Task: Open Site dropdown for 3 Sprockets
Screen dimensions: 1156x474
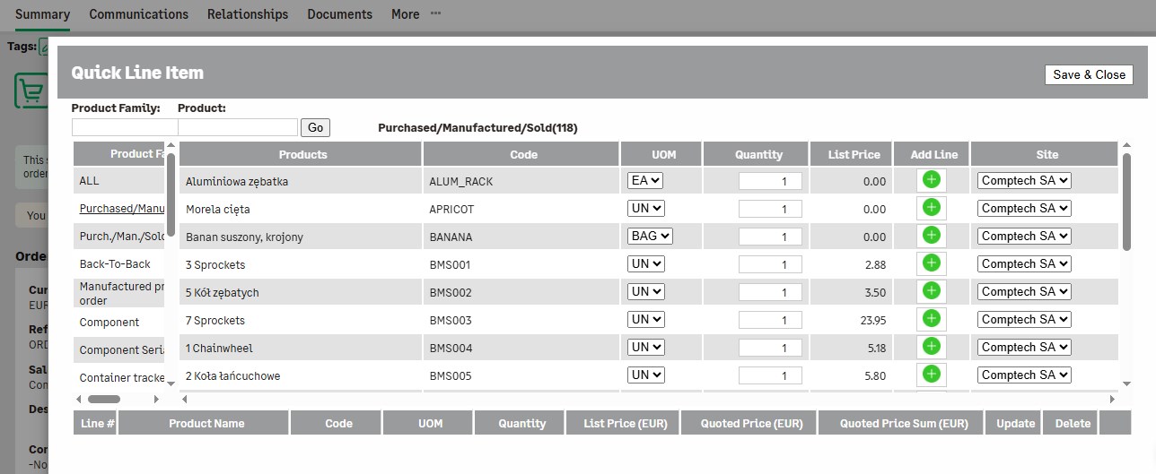Action: 1024,263
